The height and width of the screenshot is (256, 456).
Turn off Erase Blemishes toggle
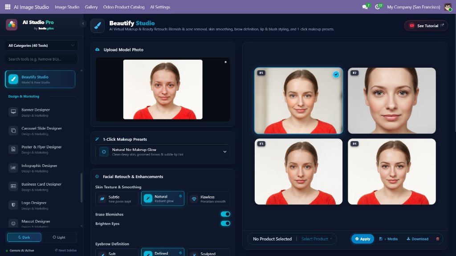click(x=225, y=214)
